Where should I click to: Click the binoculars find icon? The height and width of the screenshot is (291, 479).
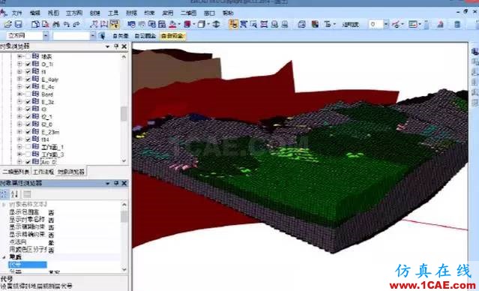[x=56, y=24]
